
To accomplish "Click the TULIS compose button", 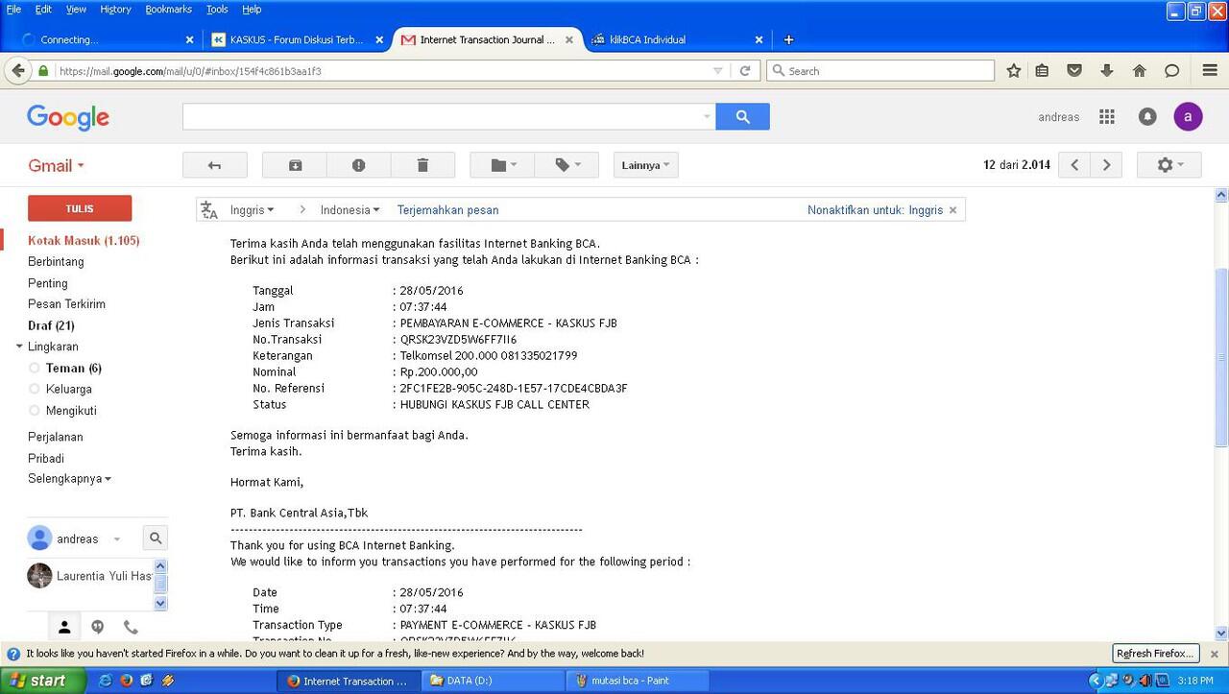I will click(80, 208).
